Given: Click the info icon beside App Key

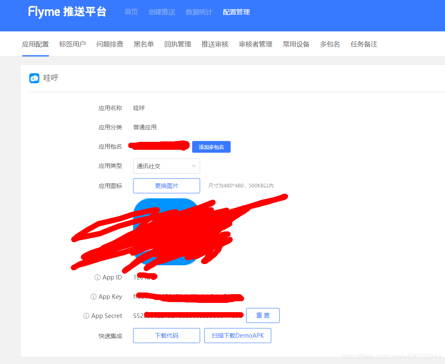Looking at the screenshot, I should [93, 297].
